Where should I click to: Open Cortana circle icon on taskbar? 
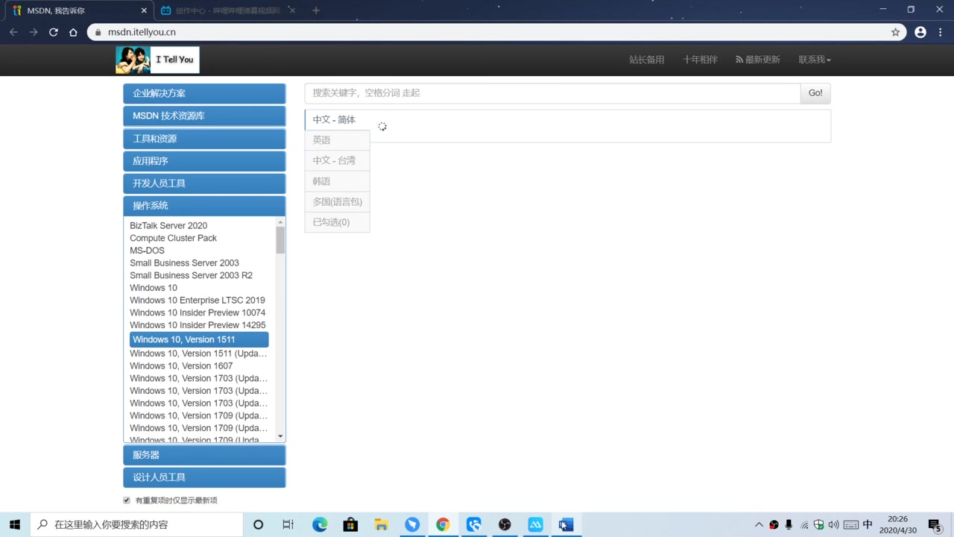point(258,524)
